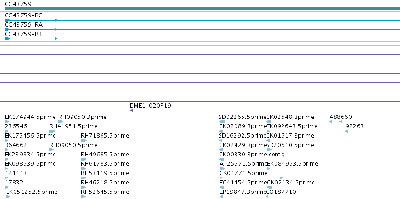
Task: Click the CK01617.3prime label
Action: pos(290,136)
